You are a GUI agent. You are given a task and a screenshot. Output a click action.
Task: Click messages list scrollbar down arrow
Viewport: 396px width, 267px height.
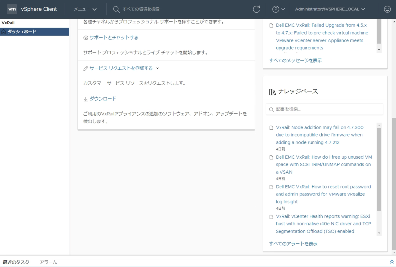(x=379, y=50)
